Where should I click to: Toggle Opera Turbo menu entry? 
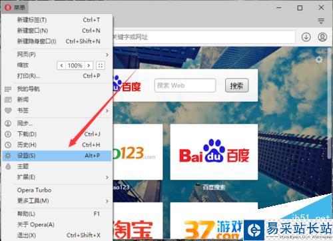tap(57, 190)
